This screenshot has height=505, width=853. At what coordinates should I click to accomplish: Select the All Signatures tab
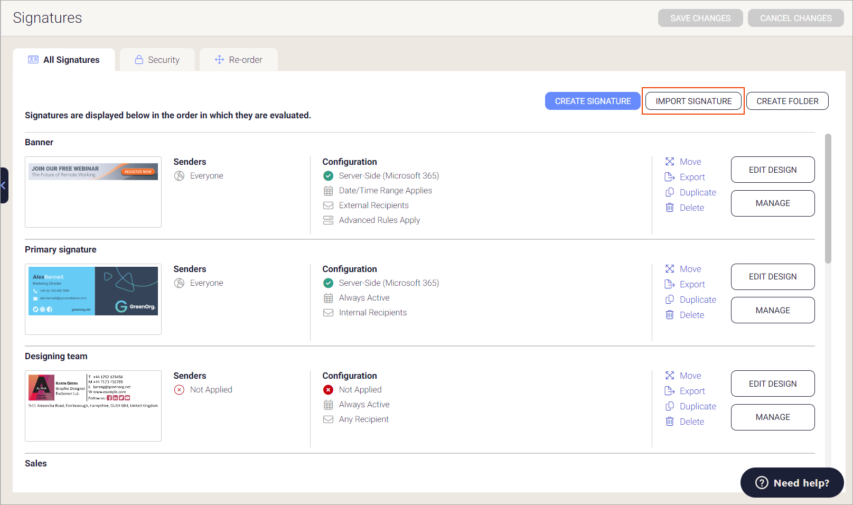click(x=64, y=60)
